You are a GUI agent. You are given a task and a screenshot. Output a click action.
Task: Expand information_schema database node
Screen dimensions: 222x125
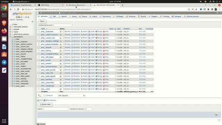coord(10,27)
